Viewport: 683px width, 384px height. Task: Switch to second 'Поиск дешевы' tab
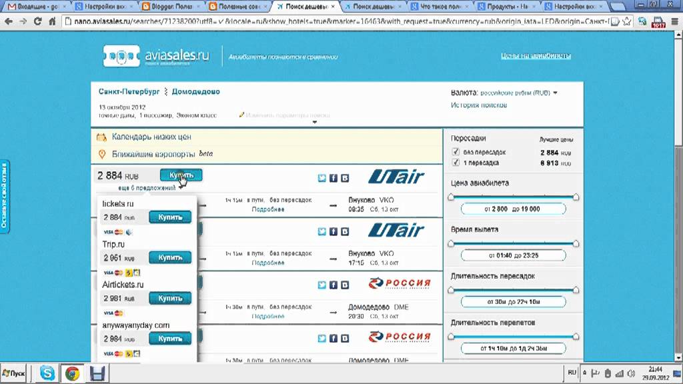coord(373,7)
